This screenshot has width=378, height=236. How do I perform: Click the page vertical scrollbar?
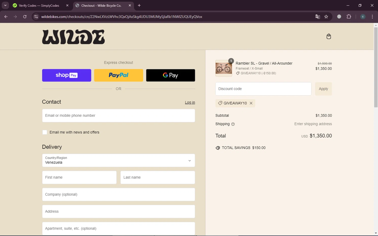coord(376,68)
